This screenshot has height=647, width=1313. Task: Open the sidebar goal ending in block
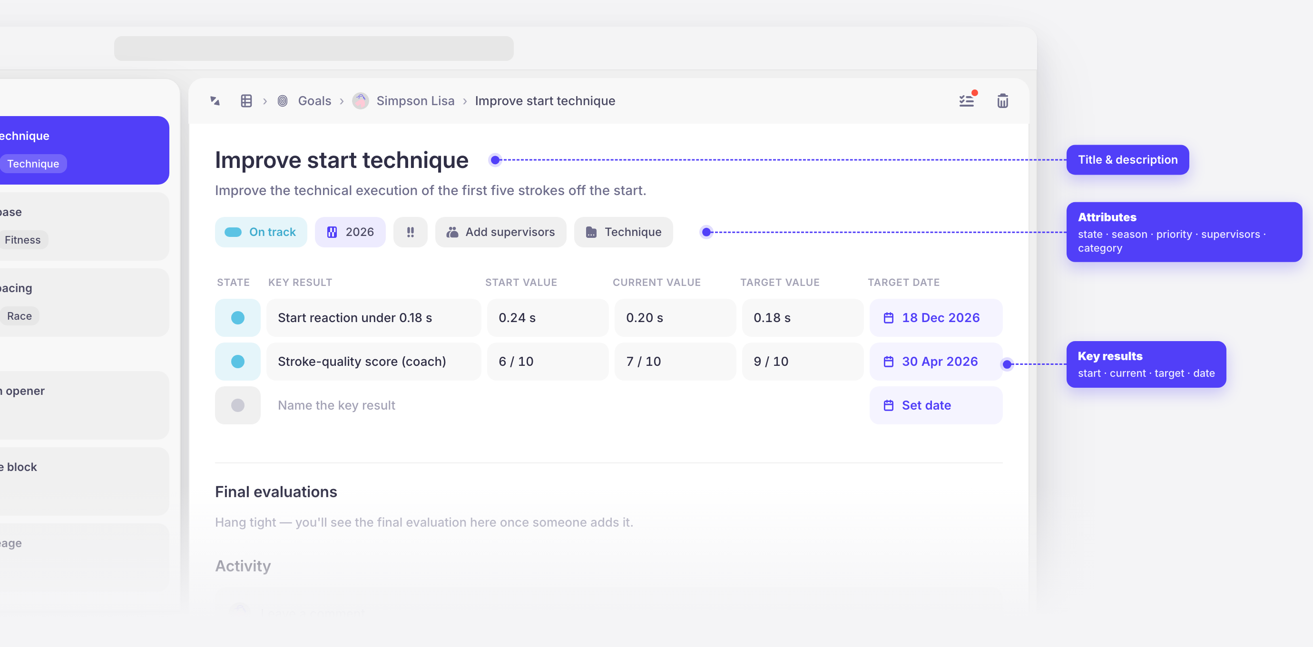coord(84,481)
